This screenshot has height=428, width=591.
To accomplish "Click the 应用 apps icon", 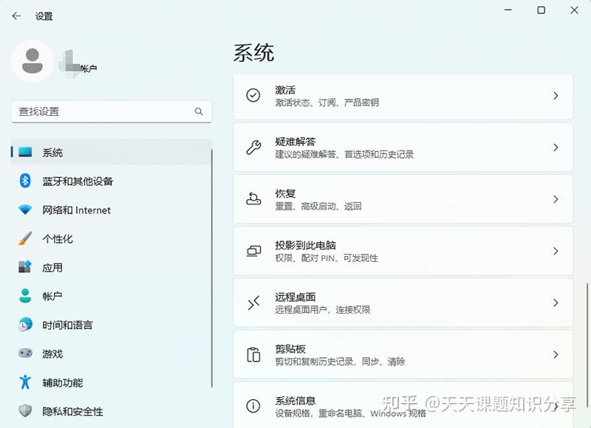I will (25, 267).
